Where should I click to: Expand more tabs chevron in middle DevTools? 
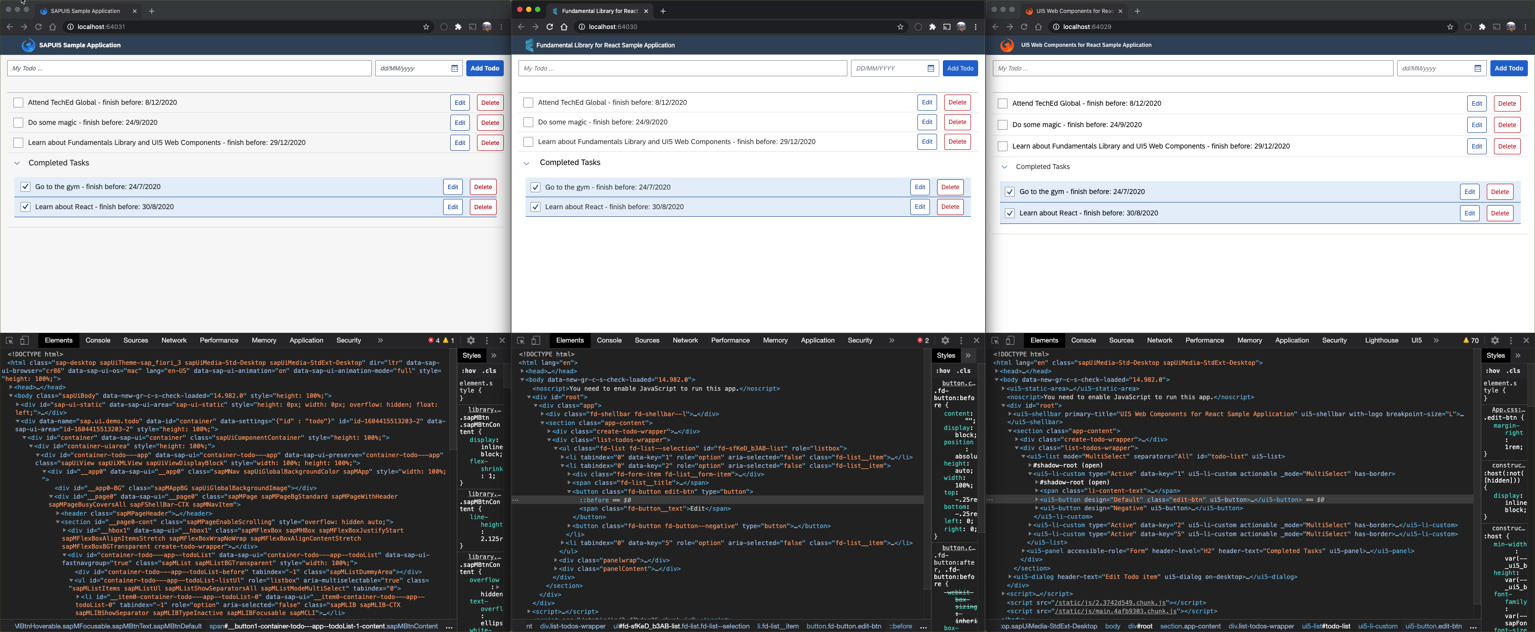892,341
